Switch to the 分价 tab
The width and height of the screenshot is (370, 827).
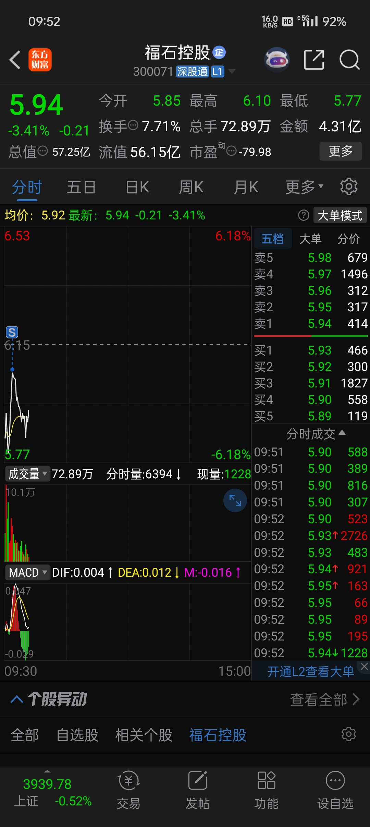pos(348,239)
